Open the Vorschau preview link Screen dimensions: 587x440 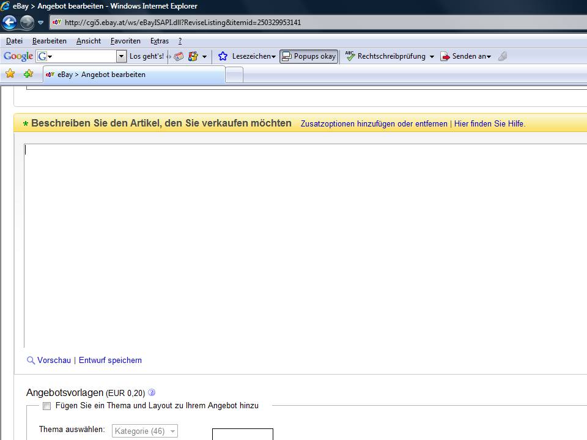(x=54, y=361)
